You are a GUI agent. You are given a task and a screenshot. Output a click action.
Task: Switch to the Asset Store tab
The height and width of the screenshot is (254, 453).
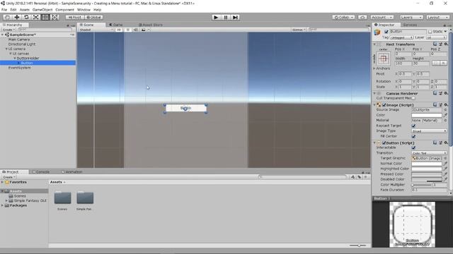[151, 25]
